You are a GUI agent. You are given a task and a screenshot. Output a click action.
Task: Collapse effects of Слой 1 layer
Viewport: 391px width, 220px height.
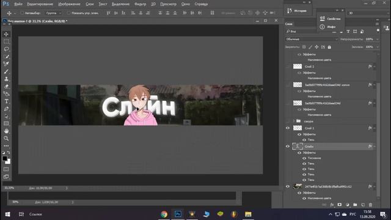click(x=375, y=128)
